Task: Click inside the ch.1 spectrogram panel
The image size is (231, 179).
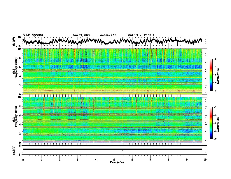Action: point(112,71)
